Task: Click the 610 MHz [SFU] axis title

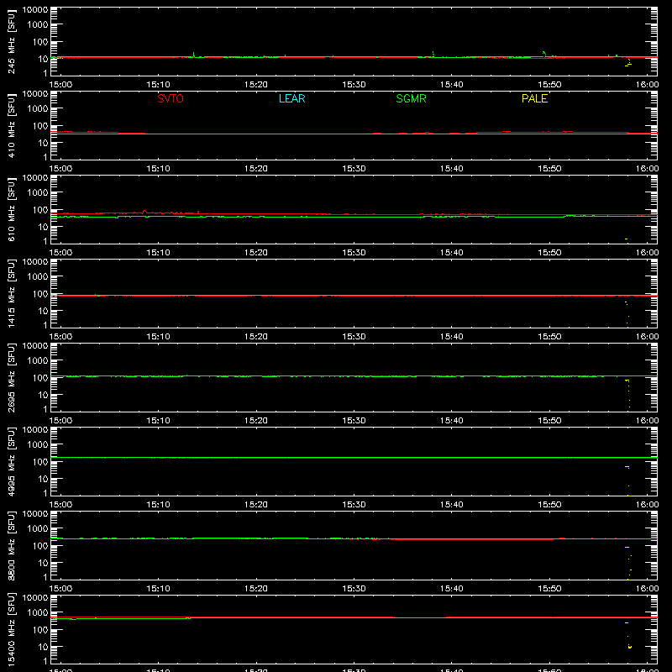Action: (x=11, y=209)
